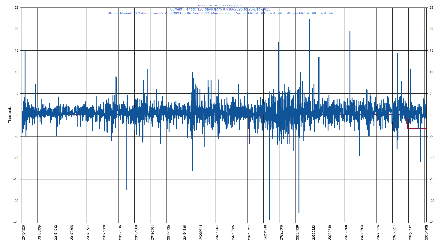Select the 15 label on left axis
Screen dimensions: 441x246
(x=16, y=50)
